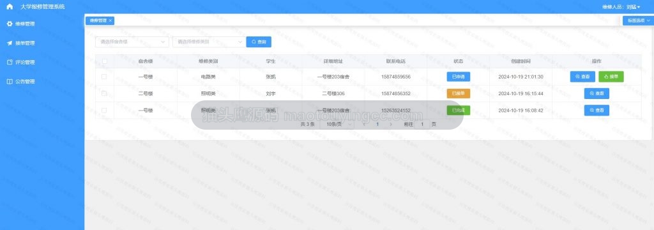Click the 大学报修管理系统 title
The width and height of the screenshot is (654, 230).
[43, 7]
